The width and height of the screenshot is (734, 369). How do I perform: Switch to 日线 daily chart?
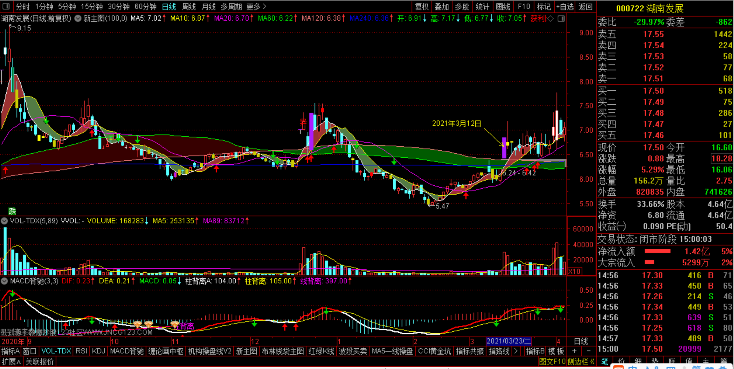pos(169,7)
